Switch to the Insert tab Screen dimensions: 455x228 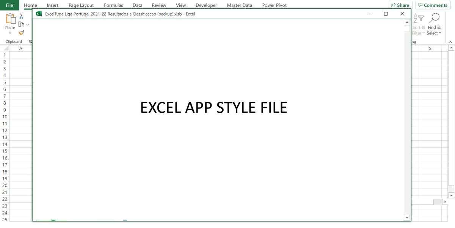tap(52, 5)
